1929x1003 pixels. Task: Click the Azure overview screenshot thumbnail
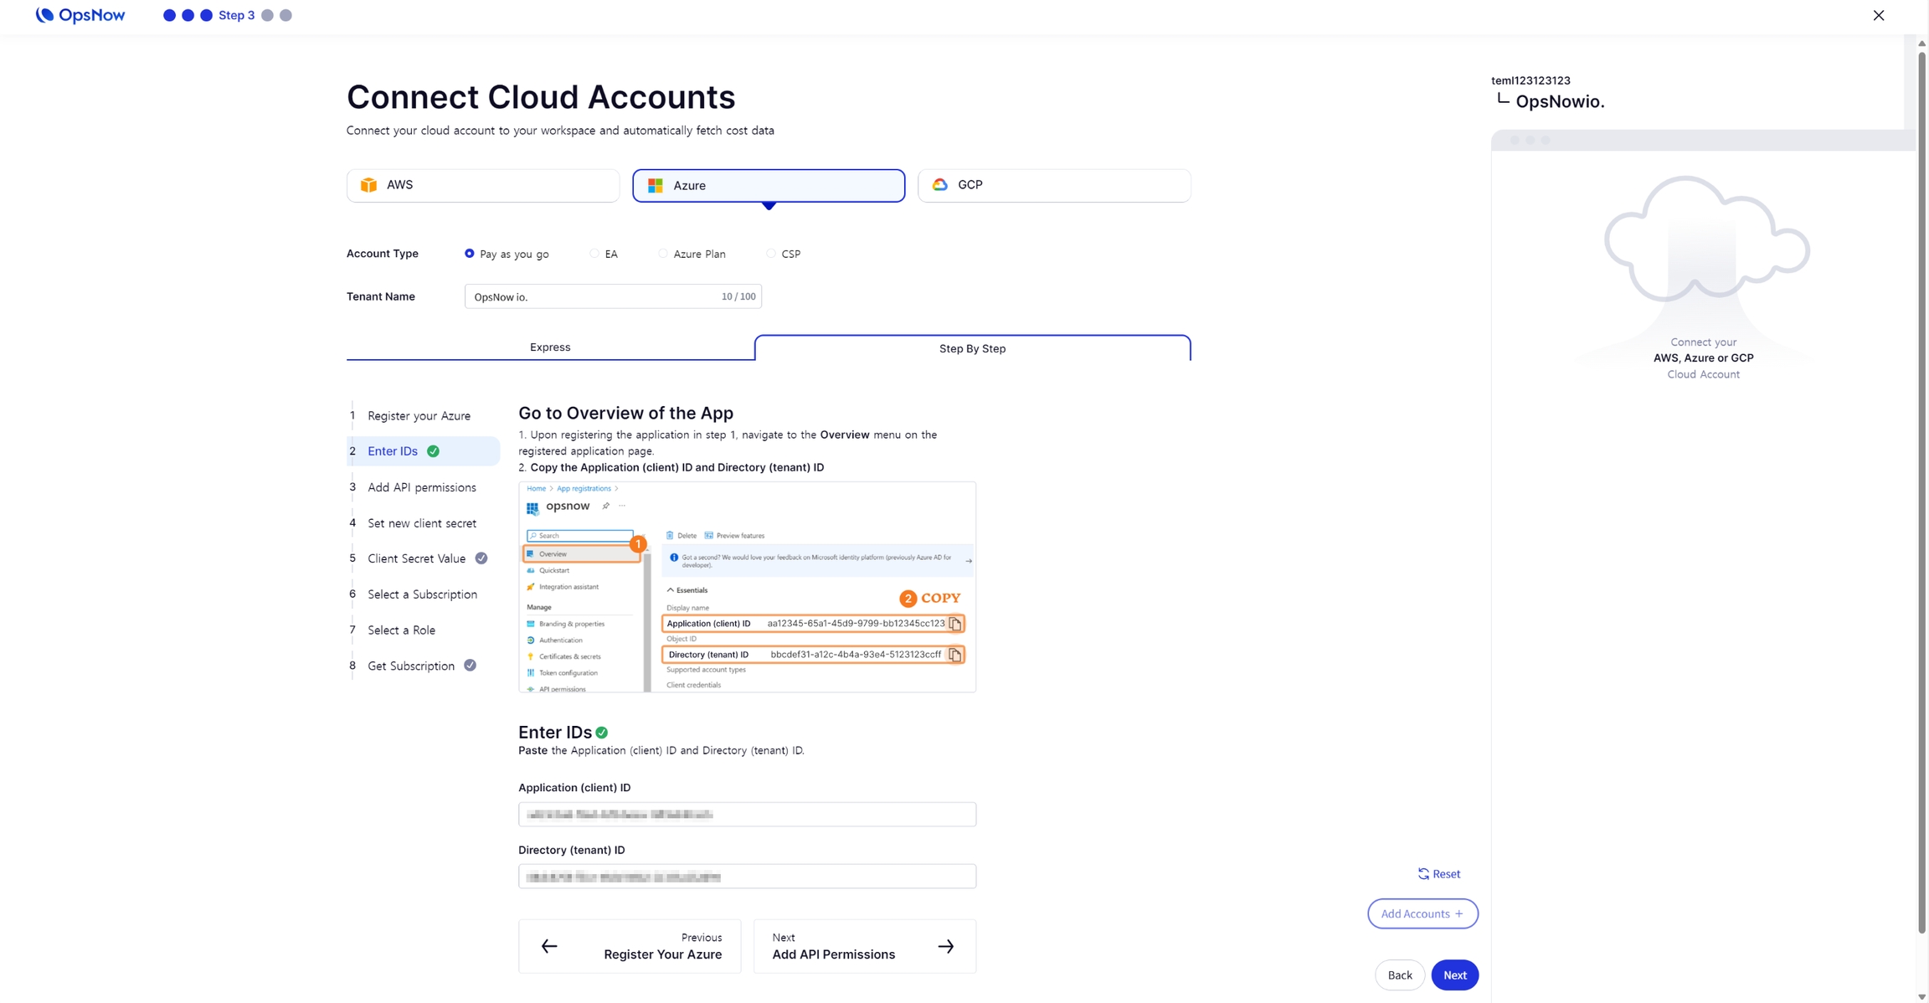tap(747, 587)
